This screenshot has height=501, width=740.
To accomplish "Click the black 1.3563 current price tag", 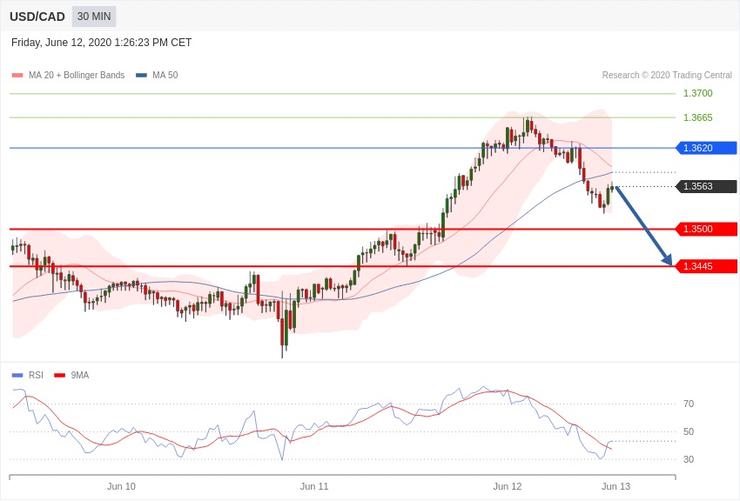I will point(706,186).
